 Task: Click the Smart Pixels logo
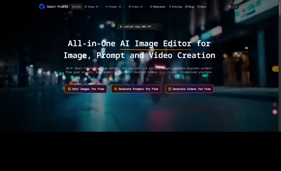(54, 7)
